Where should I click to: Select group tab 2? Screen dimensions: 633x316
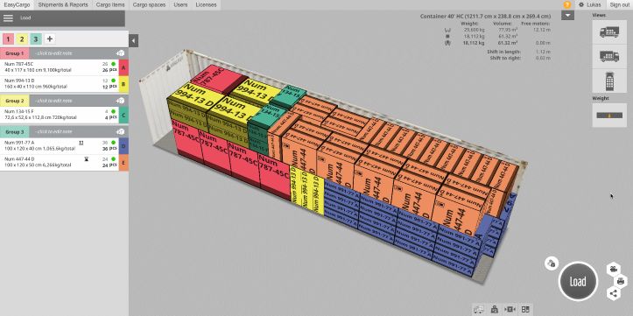point(22,39)
